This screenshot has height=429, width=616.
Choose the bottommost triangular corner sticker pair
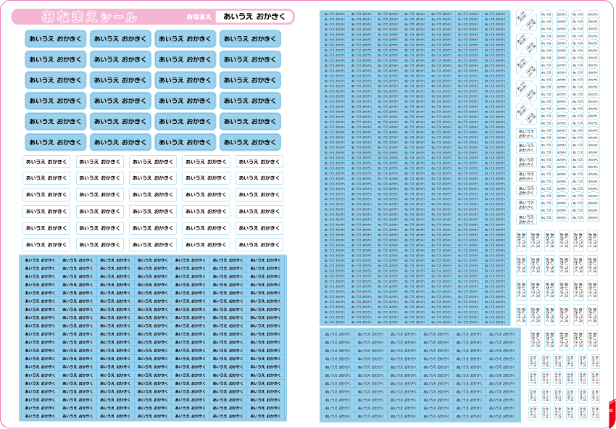tap(526, 114)
